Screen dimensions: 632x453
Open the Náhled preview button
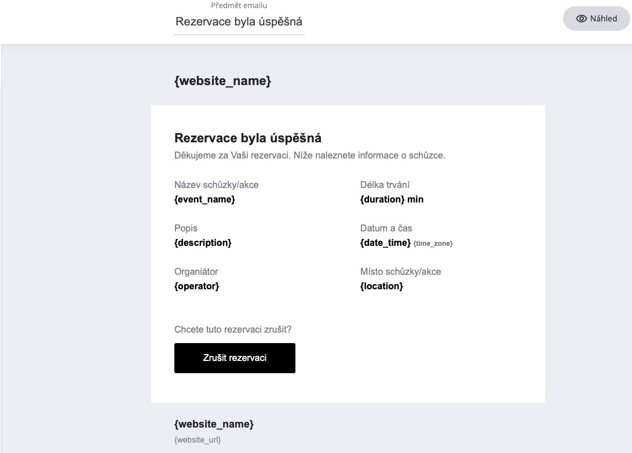tap(596, 19)
